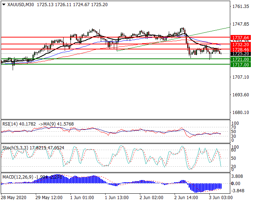Click the 1 Jun 13:00 time label
This screenshot has height=202, width=253.
117,197
